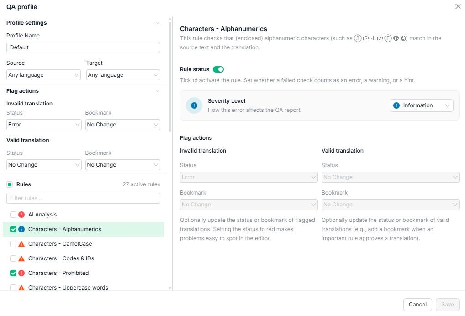Click the disabled Error status dropdown in right panel
This screenshot has width=465, height=316.
249,177
